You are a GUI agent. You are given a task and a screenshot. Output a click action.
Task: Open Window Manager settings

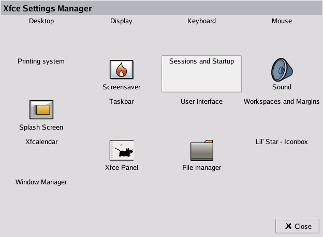pyautogui.click(x=41, y=182)
